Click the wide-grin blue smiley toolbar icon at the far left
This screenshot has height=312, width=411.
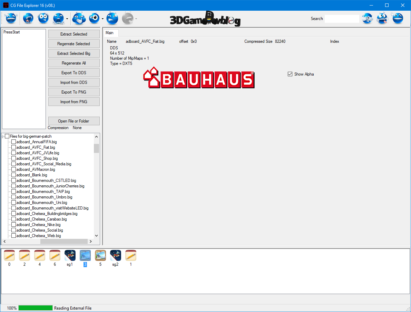click(x=11, y=19)
